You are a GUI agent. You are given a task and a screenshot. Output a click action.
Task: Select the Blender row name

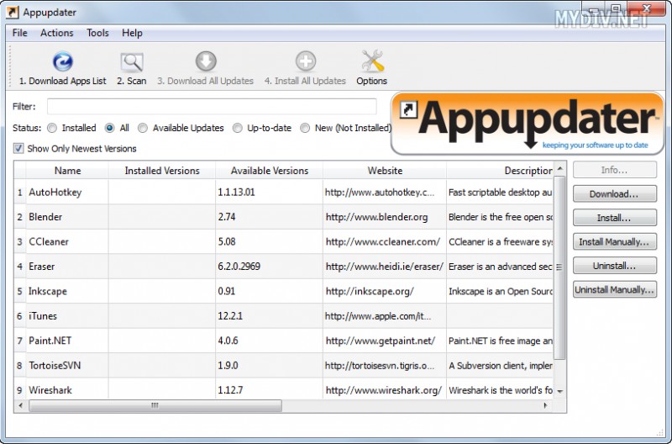45,217
